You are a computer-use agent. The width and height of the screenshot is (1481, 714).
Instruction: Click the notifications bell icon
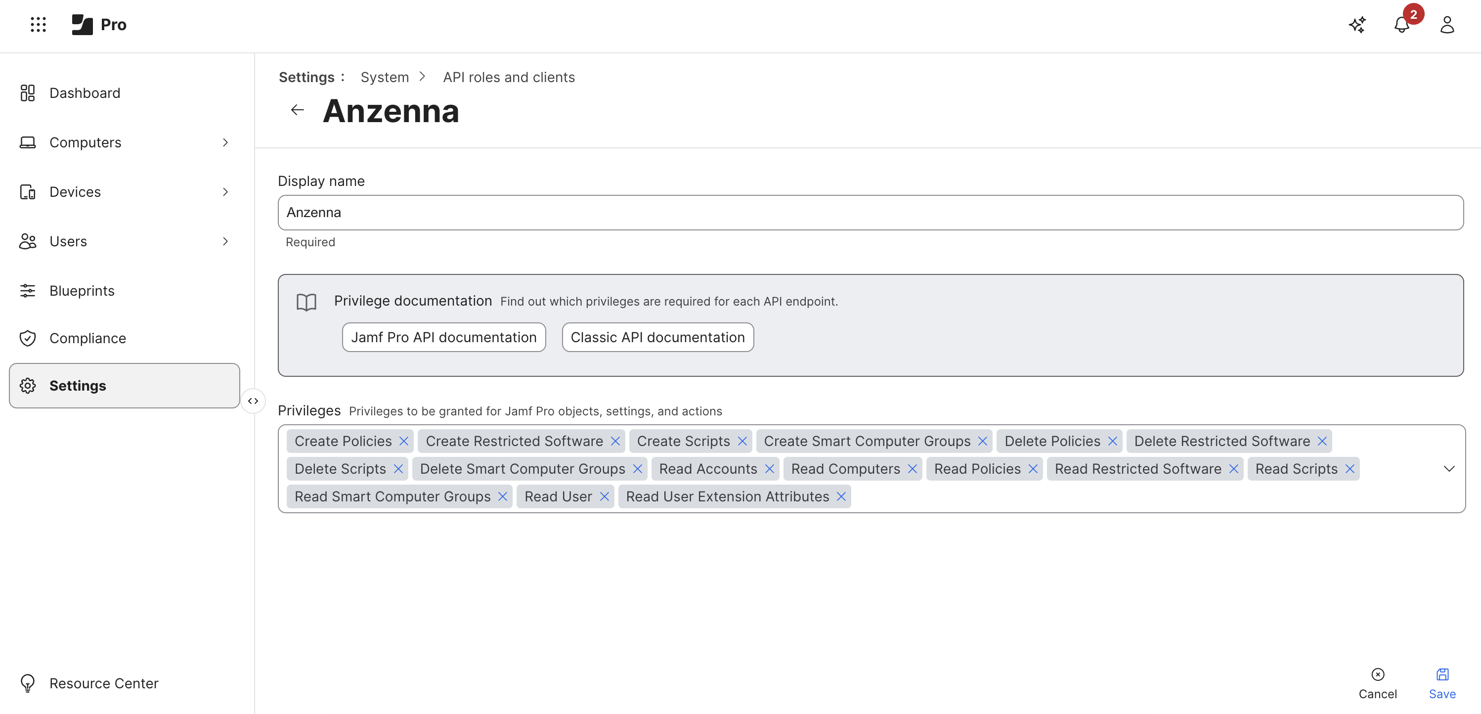click(x=1401, y=25)
